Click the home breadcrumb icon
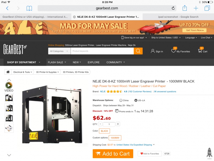This screenshot has width=214, height=161. pyautogui.click(x=8, y=72)
